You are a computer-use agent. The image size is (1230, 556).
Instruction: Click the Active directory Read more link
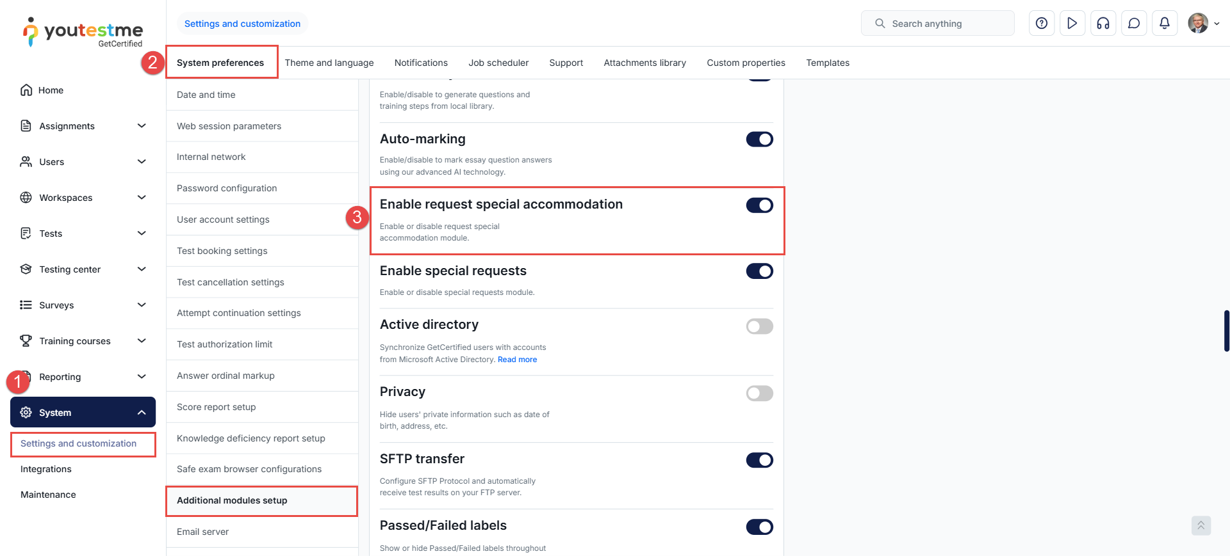pos(517,360)
